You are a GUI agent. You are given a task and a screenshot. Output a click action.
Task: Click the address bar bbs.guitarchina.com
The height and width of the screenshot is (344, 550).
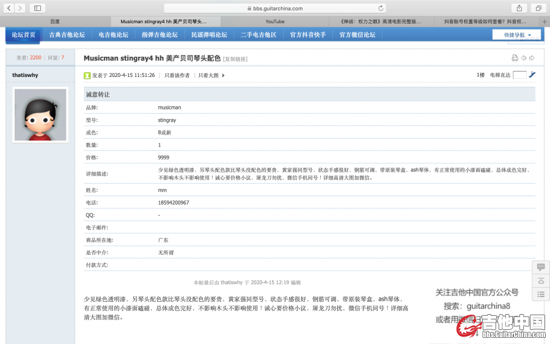click(274, 8)
